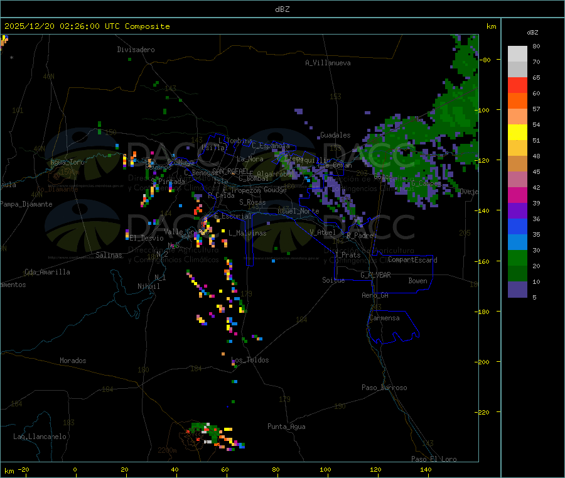Click the C_Española map label

pyautogui.click(x=271, y=146)
